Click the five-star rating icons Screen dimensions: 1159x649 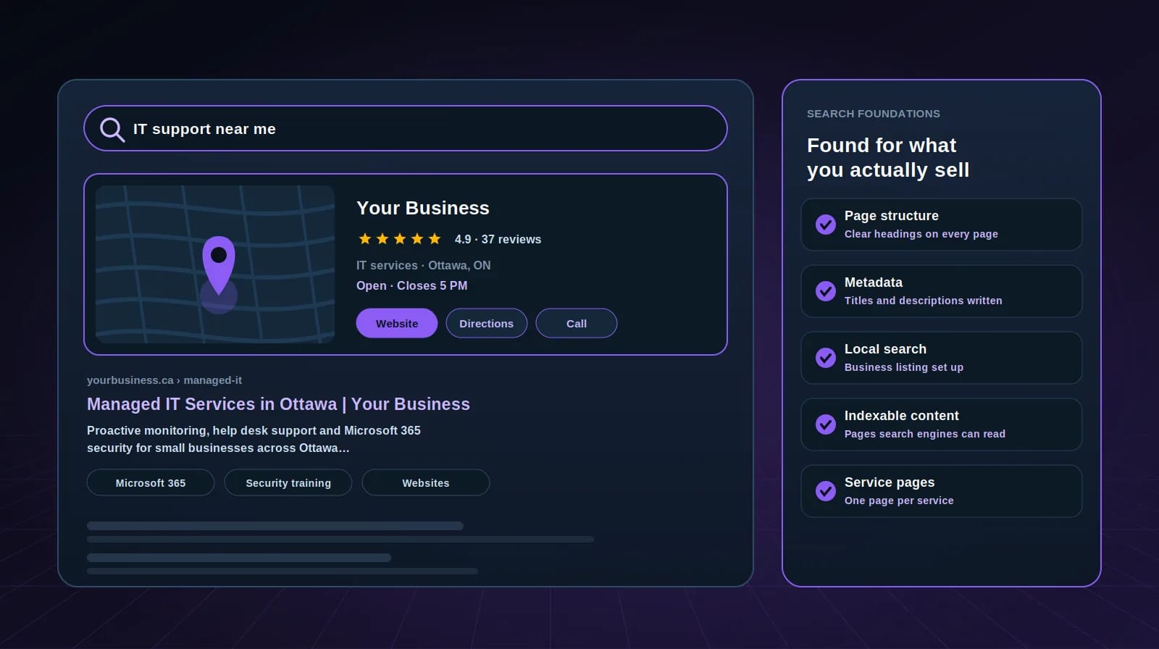coord(400,239)
